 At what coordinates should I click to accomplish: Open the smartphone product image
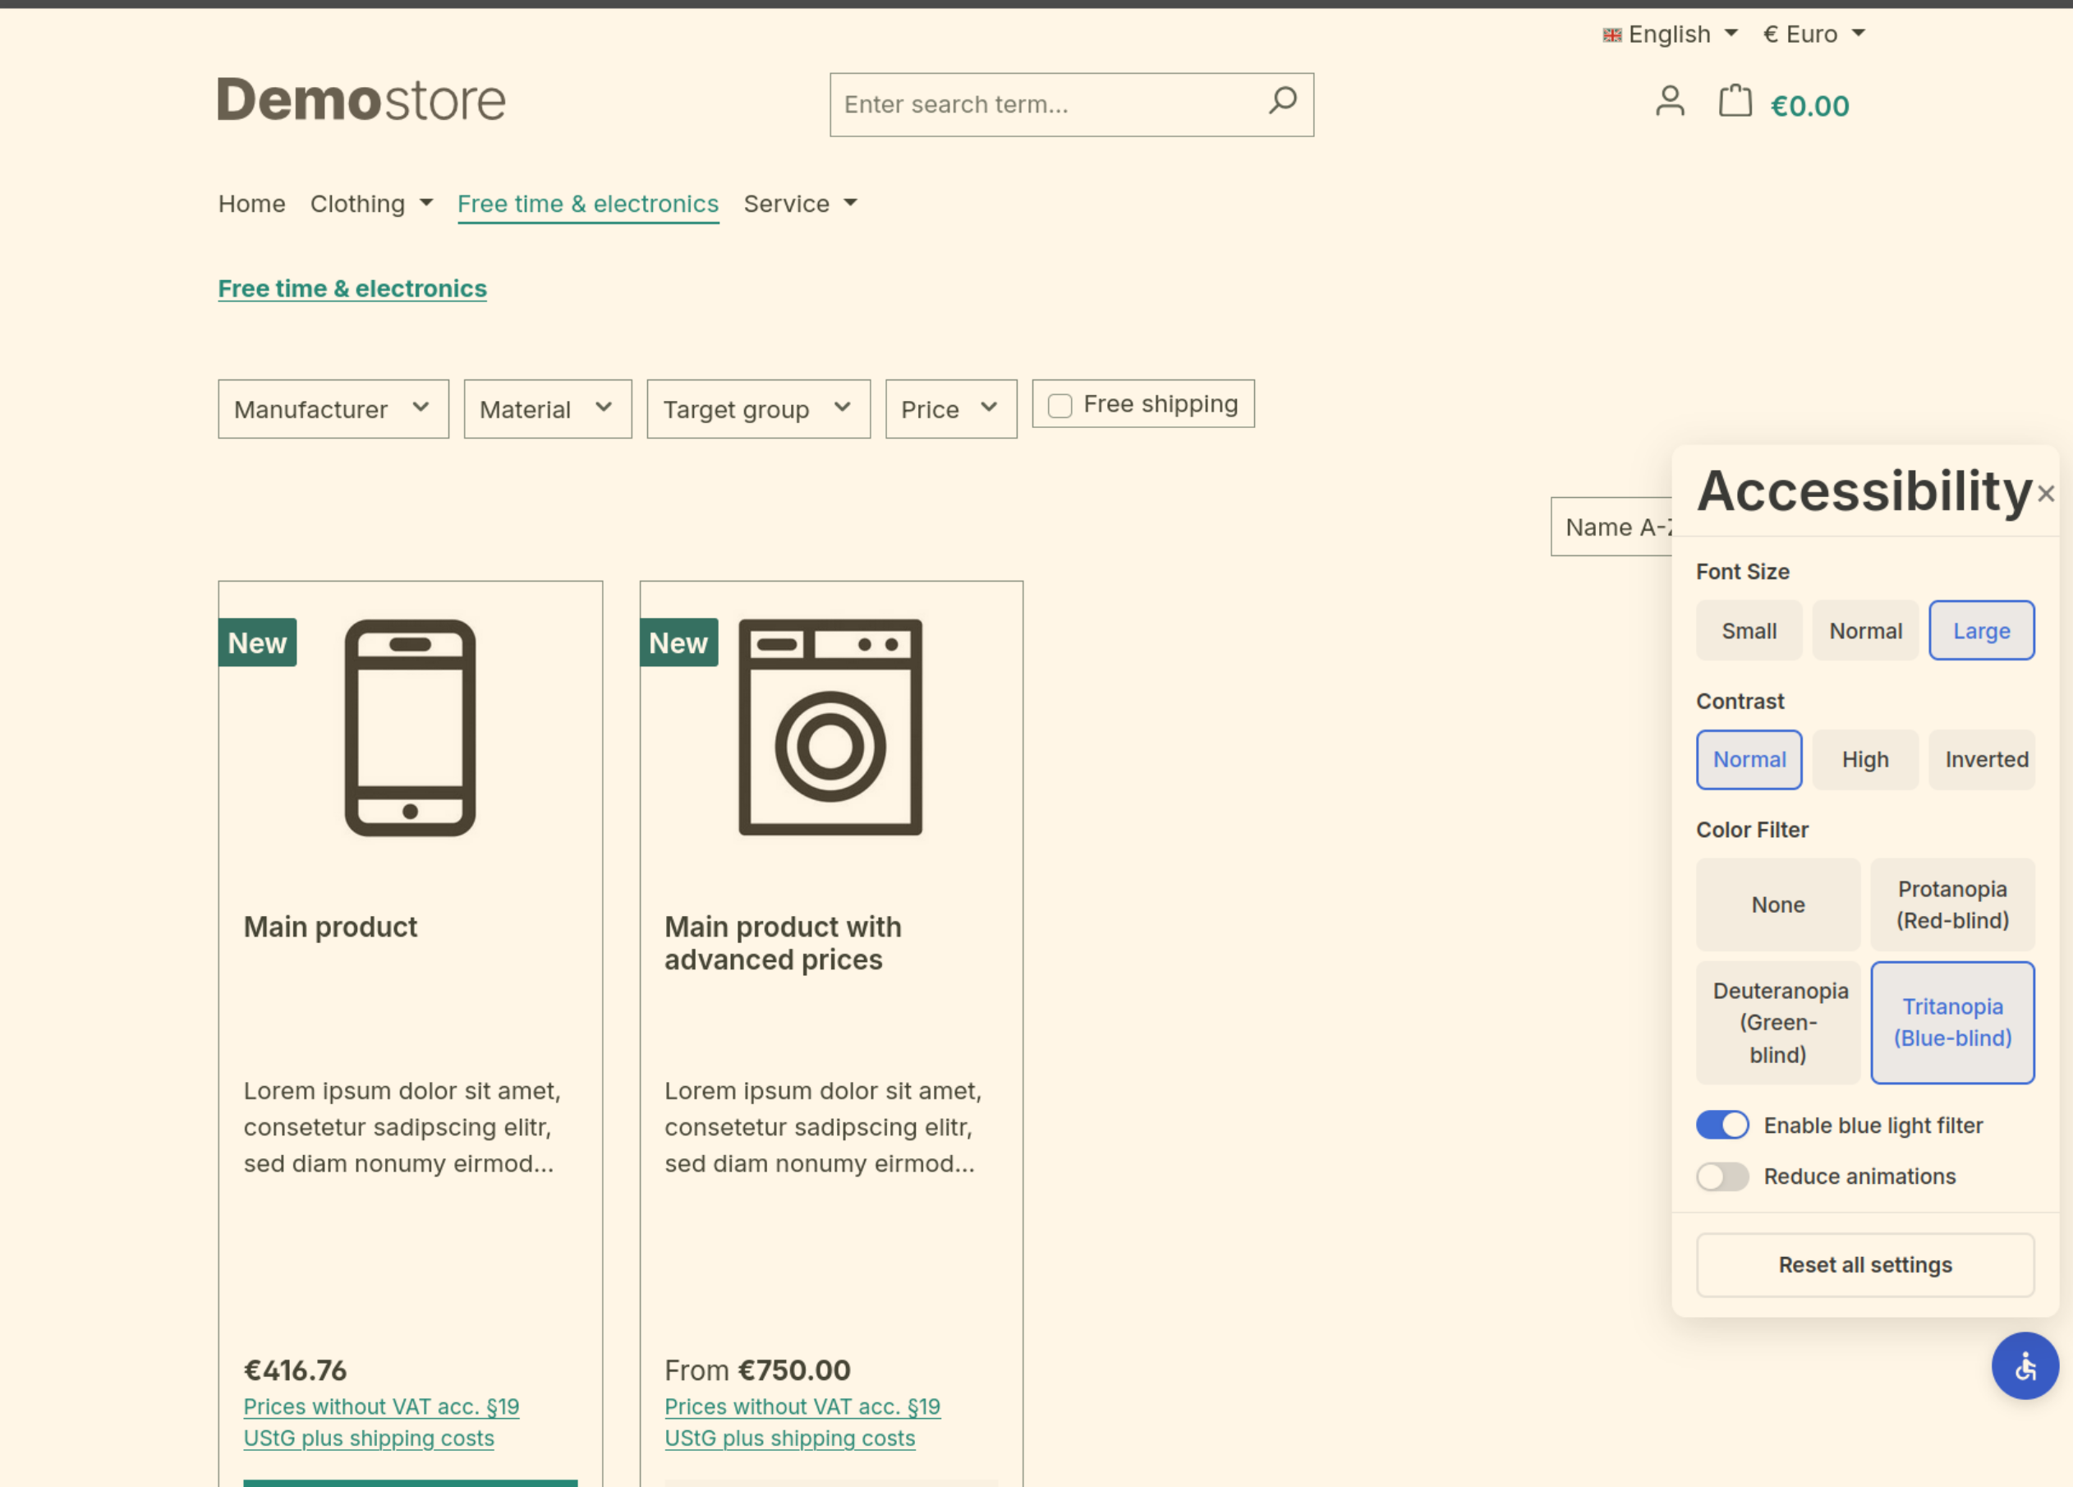pos(410,728)
